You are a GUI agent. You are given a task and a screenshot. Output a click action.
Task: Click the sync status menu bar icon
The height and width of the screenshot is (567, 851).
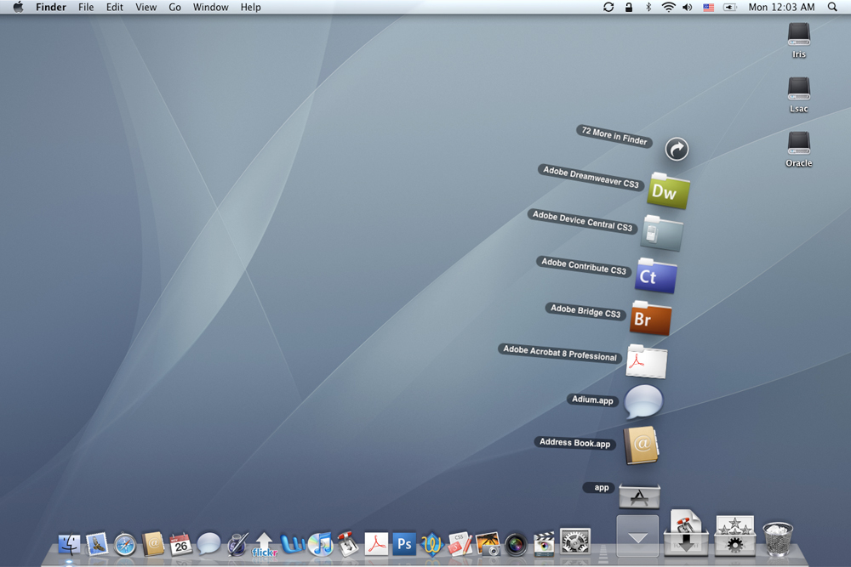coord(608,7)
